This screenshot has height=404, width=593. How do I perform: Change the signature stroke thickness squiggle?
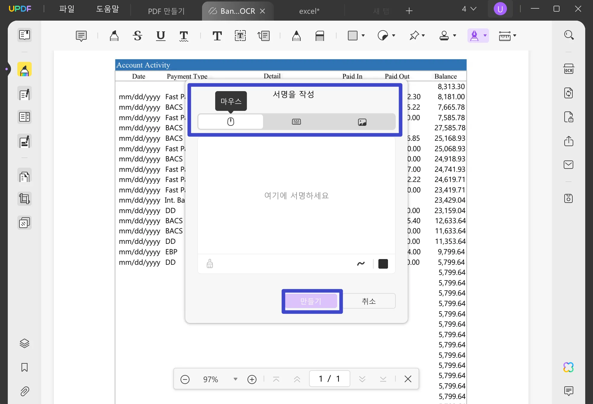pyautogui.click(x=361, y=264)
